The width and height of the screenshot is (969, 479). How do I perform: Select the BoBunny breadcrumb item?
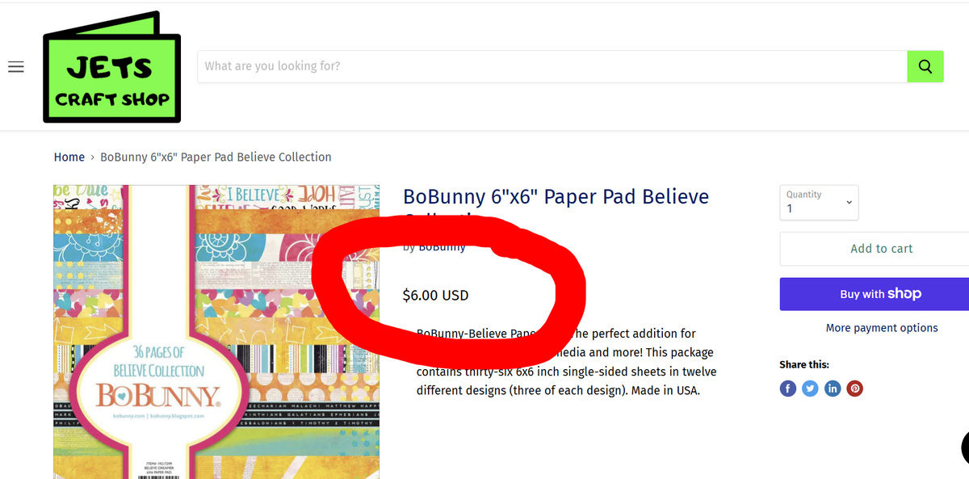click(x=216, y=157)
